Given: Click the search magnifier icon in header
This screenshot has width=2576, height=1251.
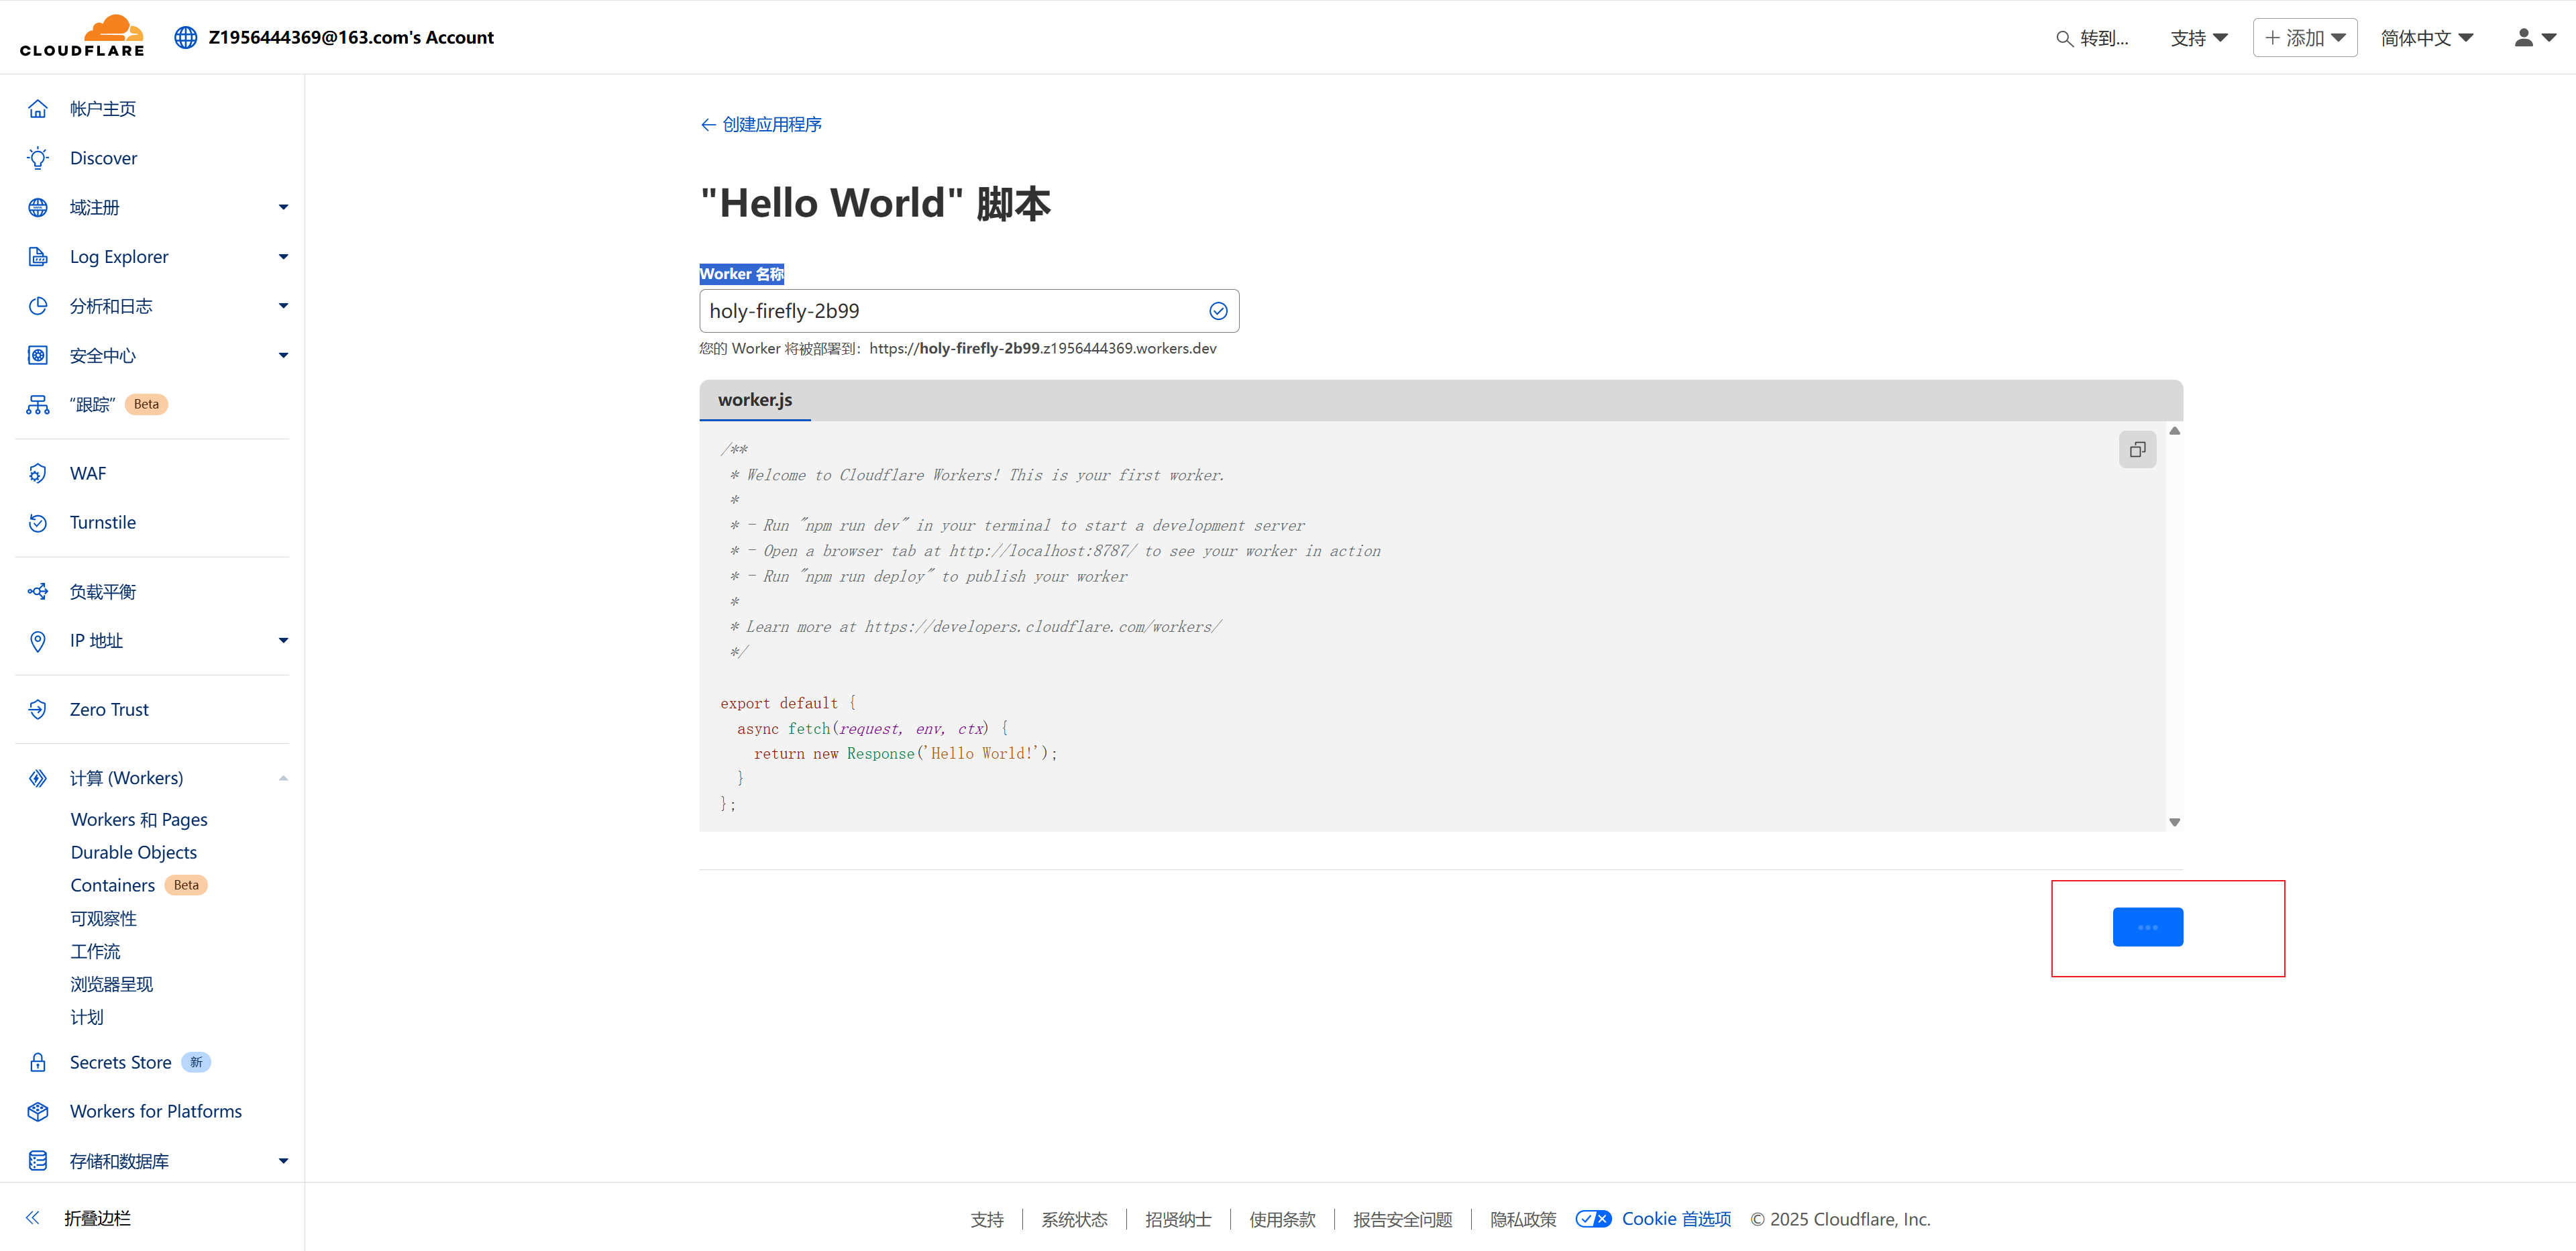Looking at the screenshot, I should click(2064, 39).
